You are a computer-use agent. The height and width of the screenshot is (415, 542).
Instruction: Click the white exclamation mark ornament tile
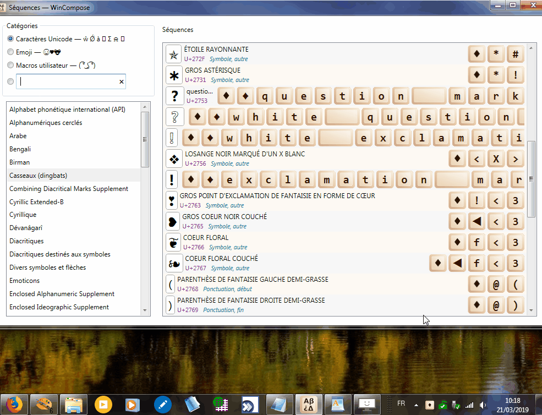(x=172, y=138)
